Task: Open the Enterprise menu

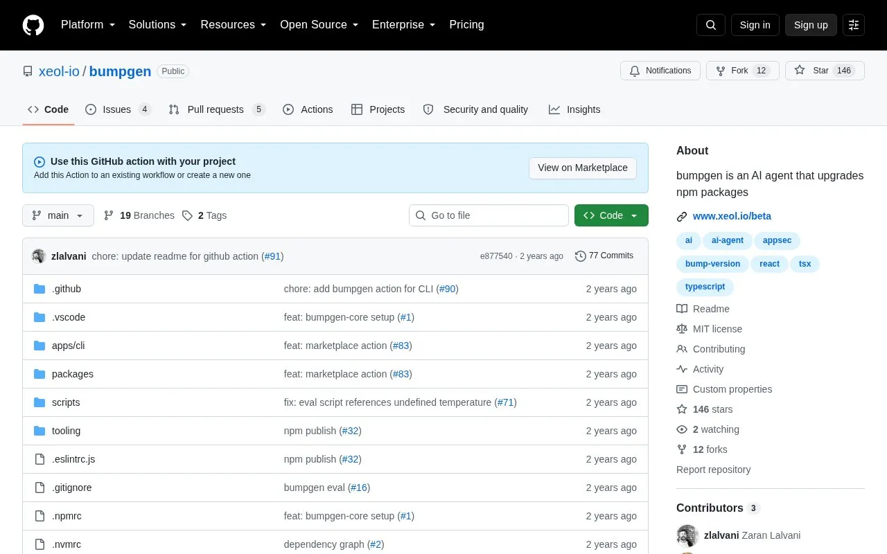Action: (x=404, y=25)
